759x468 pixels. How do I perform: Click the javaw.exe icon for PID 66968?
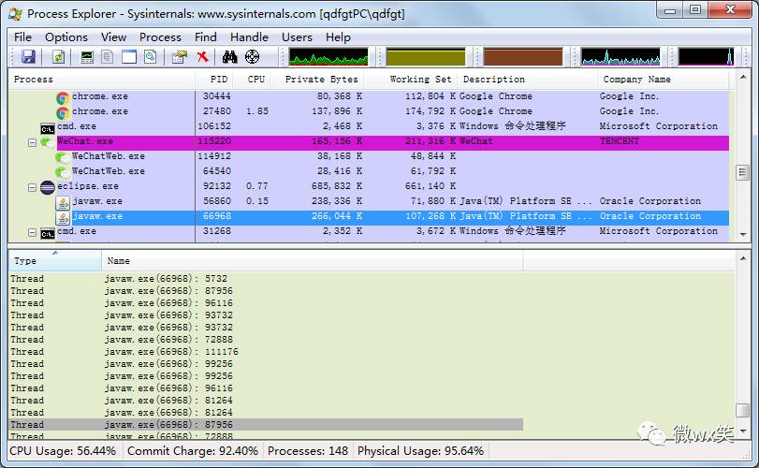[x=63, y=218]
